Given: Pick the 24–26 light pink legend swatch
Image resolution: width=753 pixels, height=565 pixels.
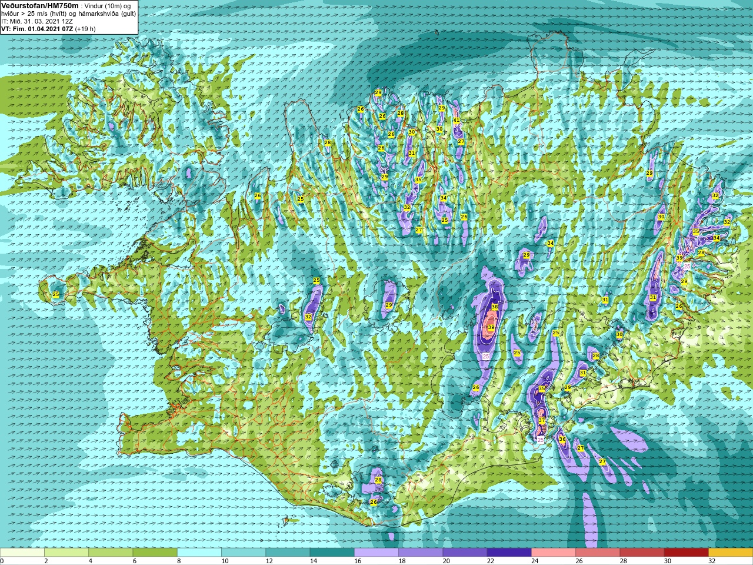Looking at the screenshot, I should [553, 553].
